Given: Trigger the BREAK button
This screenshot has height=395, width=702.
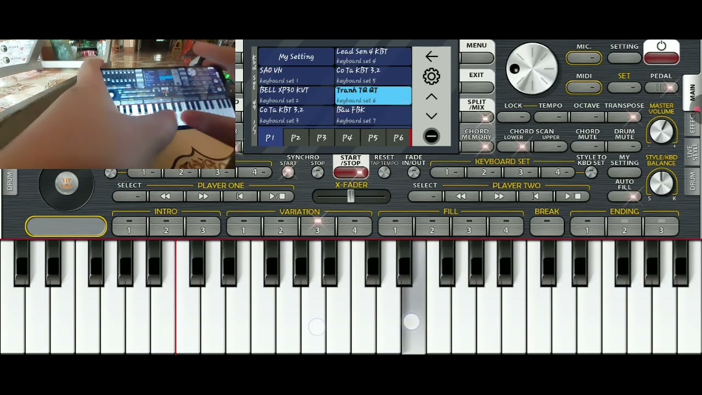Looking at the screenshot, I should click(547, 226).
